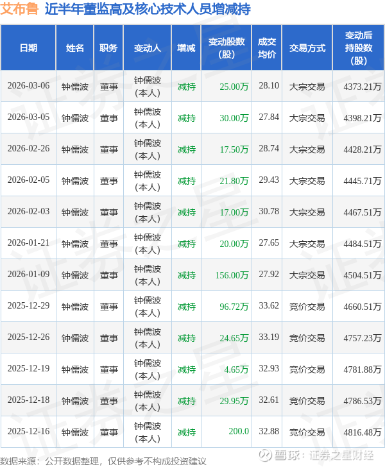Click holdings value 4467.51万

362,212
